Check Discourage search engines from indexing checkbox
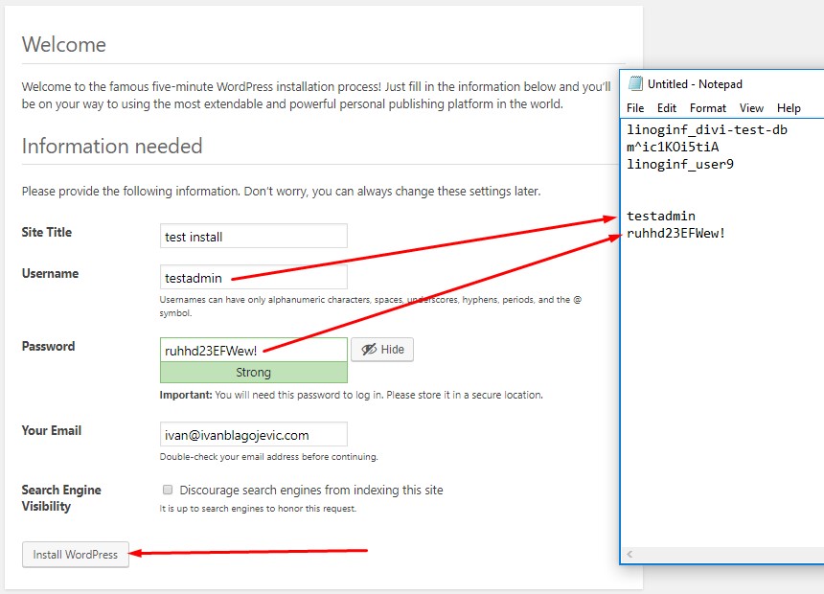The height and width of the screenshot is (594, 824). tap(168, 490)
